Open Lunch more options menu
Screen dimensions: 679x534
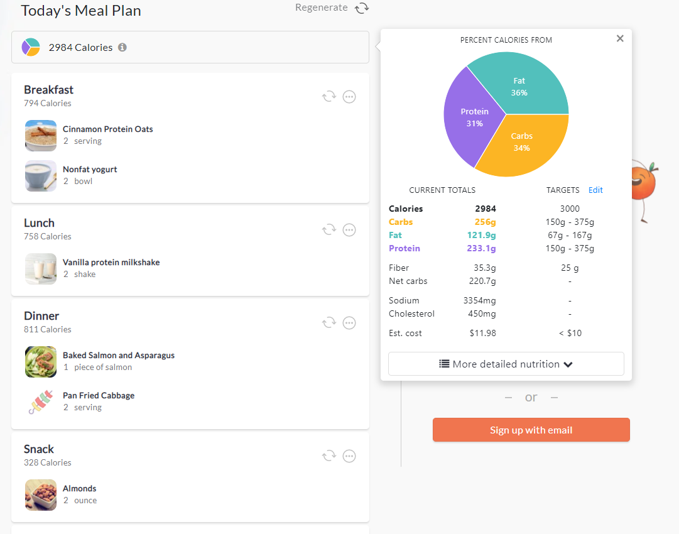[x=349, y=230]
